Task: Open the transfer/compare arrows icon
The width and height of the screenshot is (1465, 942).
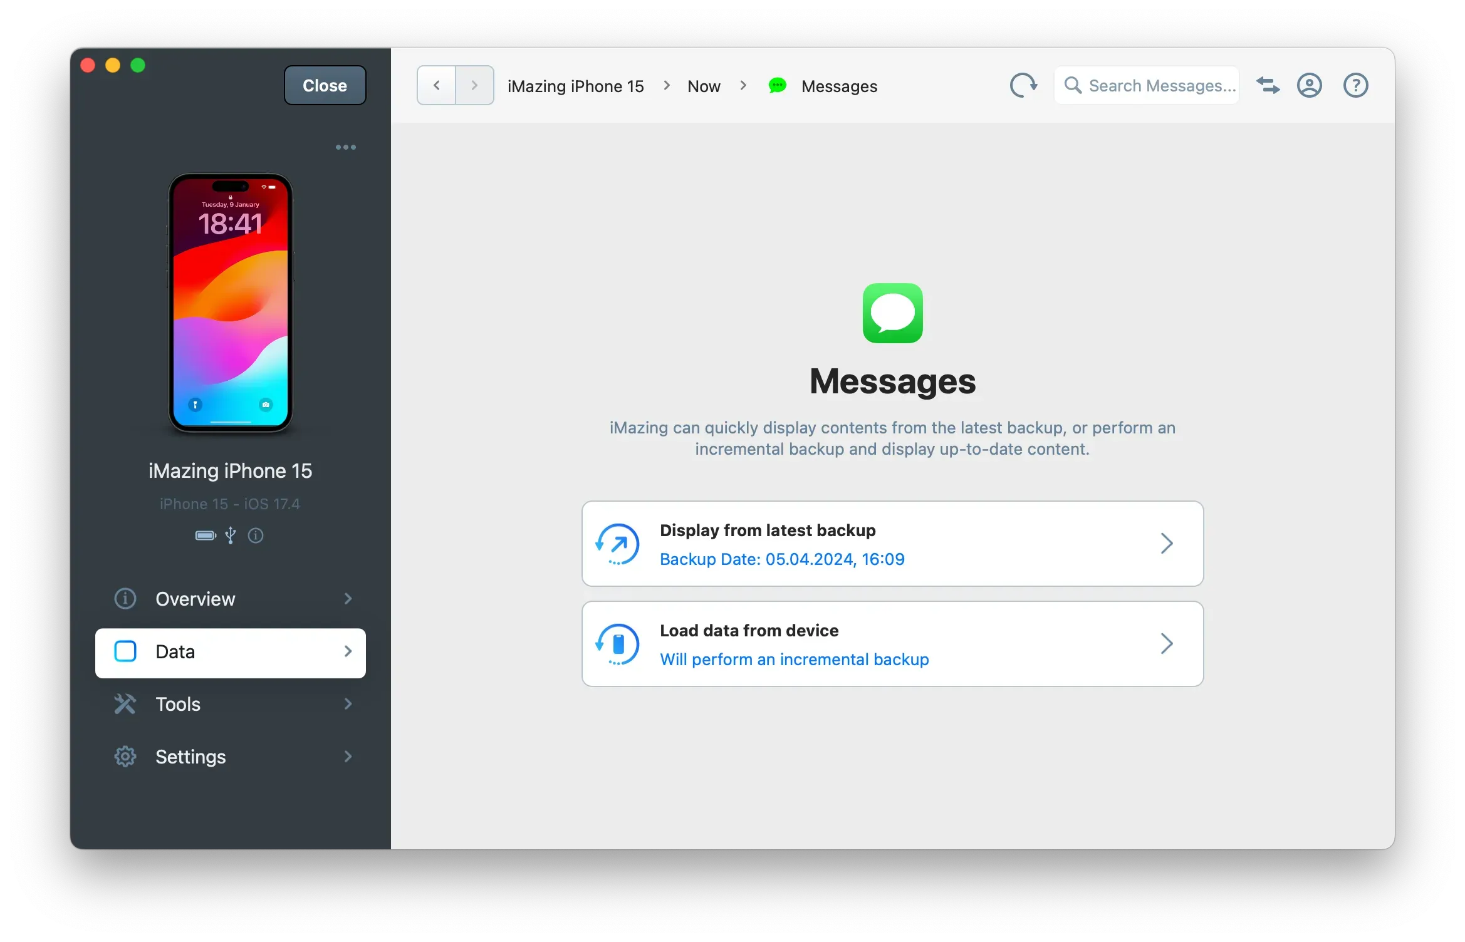Action: point(1268,85)
